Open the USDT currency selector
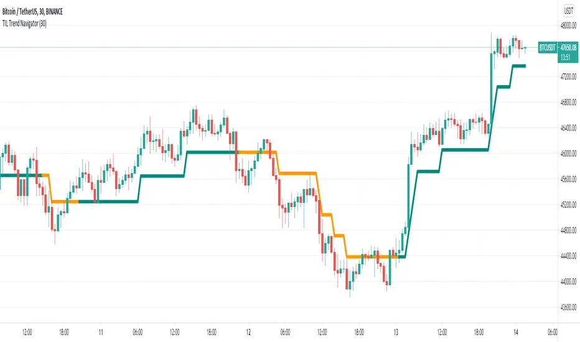The height and width of the screenshot is (342, 580). [568, 10]
